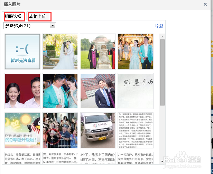The image size is (213, 174).
Task: Click the 刷新 refresh link
Action: click(159, 26)
